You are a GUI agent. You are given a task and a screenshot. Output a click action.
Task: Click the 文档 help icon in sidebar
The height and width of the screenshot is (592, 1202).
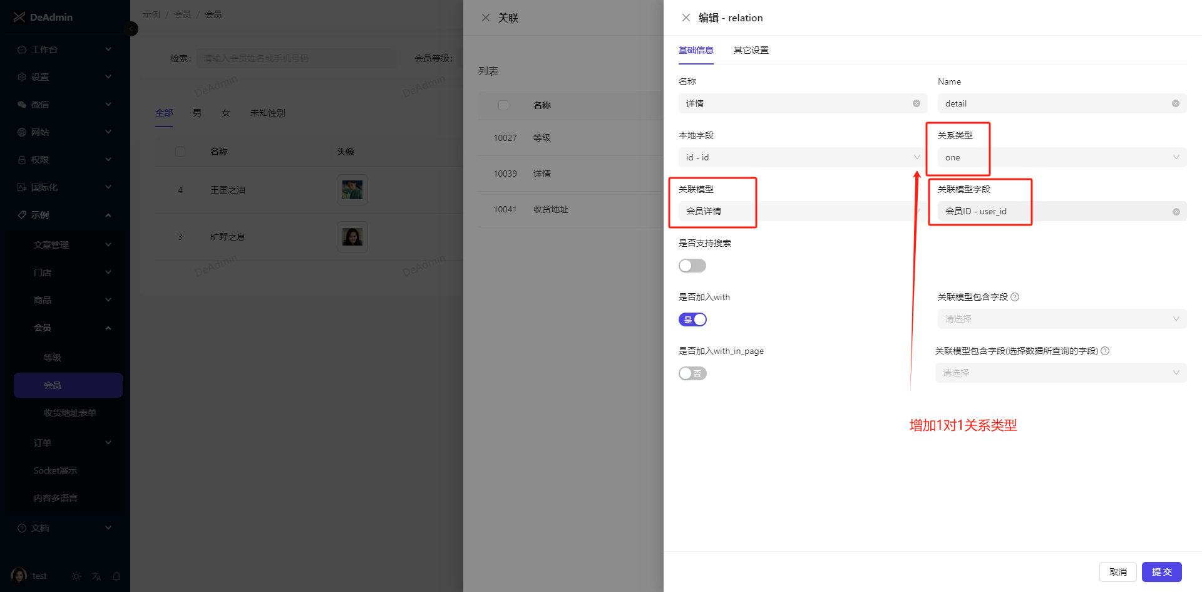[22, 528]
